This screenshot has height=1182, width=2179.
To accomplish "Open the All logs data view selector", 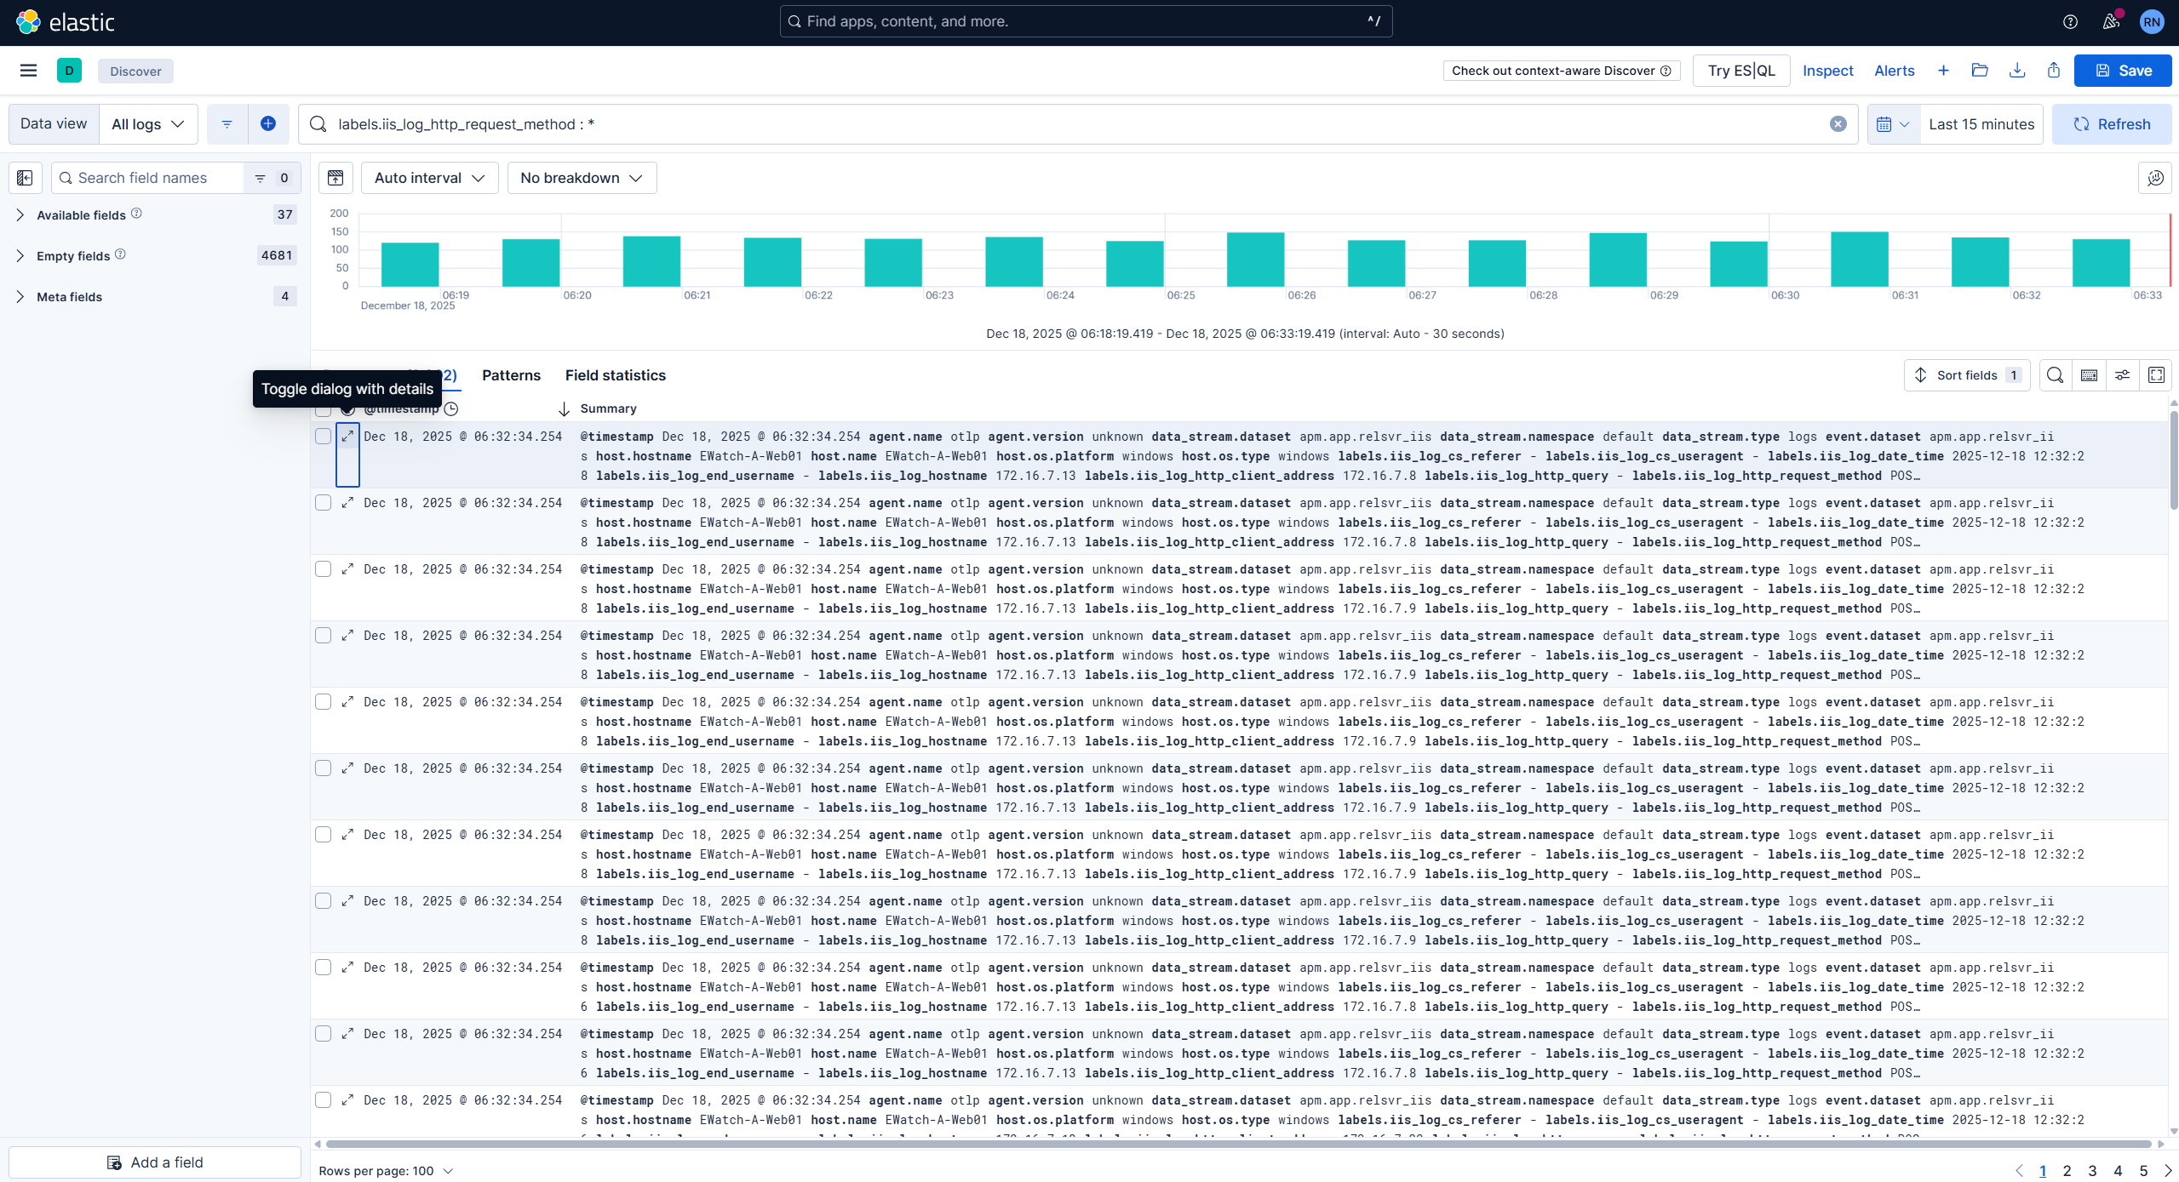I will pos(146,123).
